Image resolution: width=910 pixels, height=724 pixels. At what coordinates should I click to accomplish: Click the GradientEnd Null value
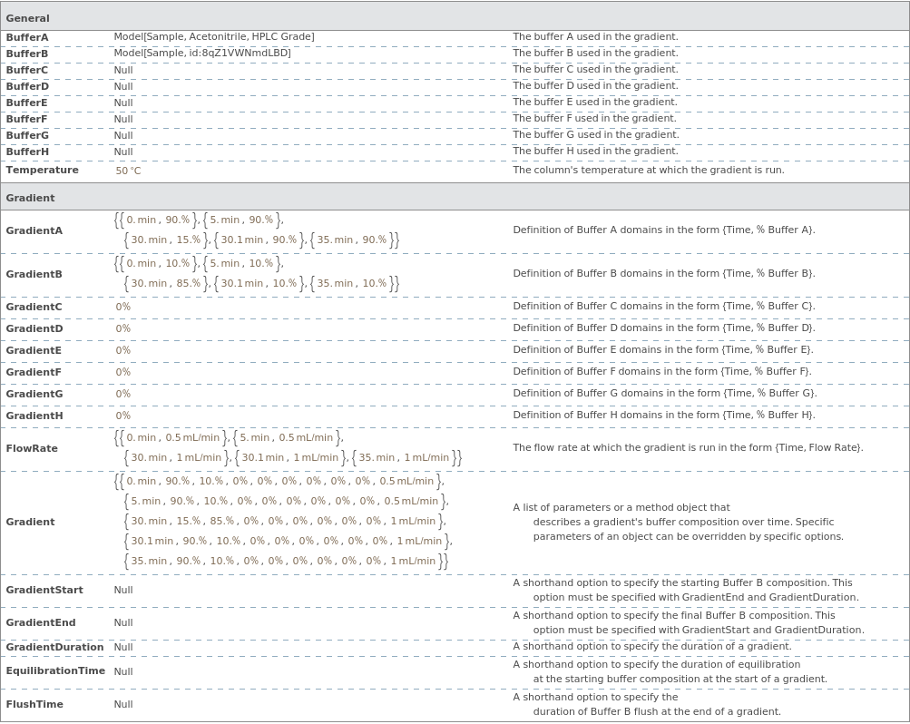[122, 623]
